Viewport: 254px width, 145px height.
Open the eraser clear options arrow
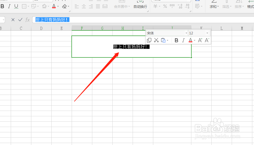[x=69, y=6]
